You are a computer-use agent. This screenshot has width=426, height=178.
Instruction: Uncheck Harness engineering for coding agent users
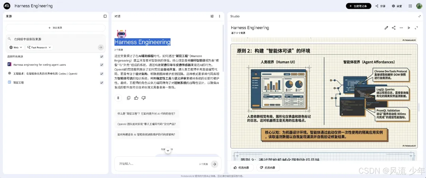coord(102,65)
